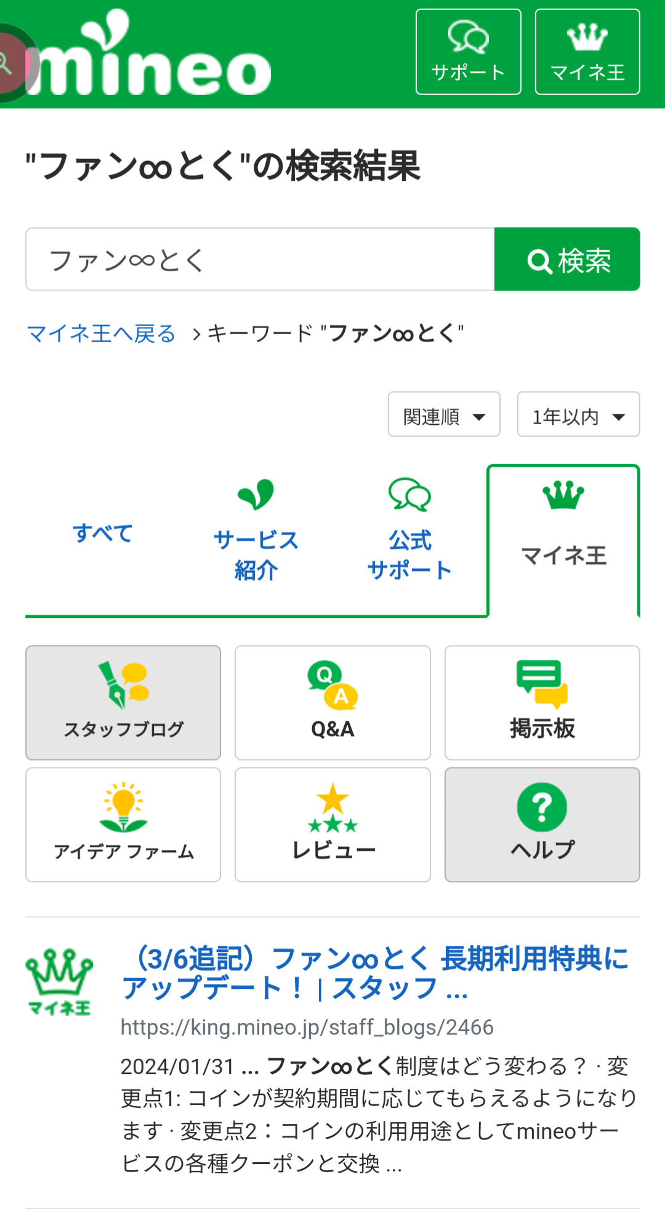Image resolution: width=665 pixels, height=1222 pixels.
Task: Toggle the スタッフブログ category filter
Action: [x=123, y=702]
